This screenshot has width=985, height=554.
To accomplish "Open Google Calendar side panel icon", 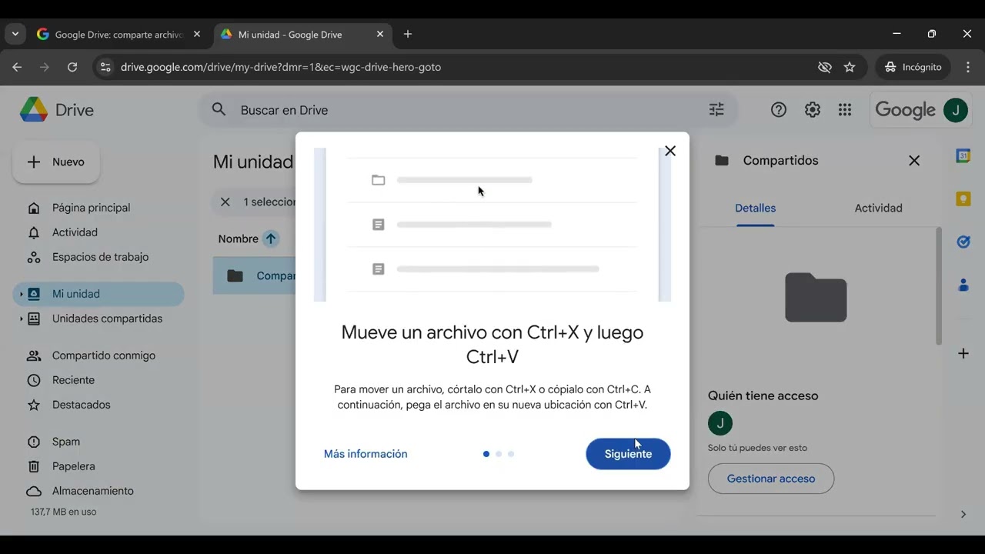I will pos(963,156).
